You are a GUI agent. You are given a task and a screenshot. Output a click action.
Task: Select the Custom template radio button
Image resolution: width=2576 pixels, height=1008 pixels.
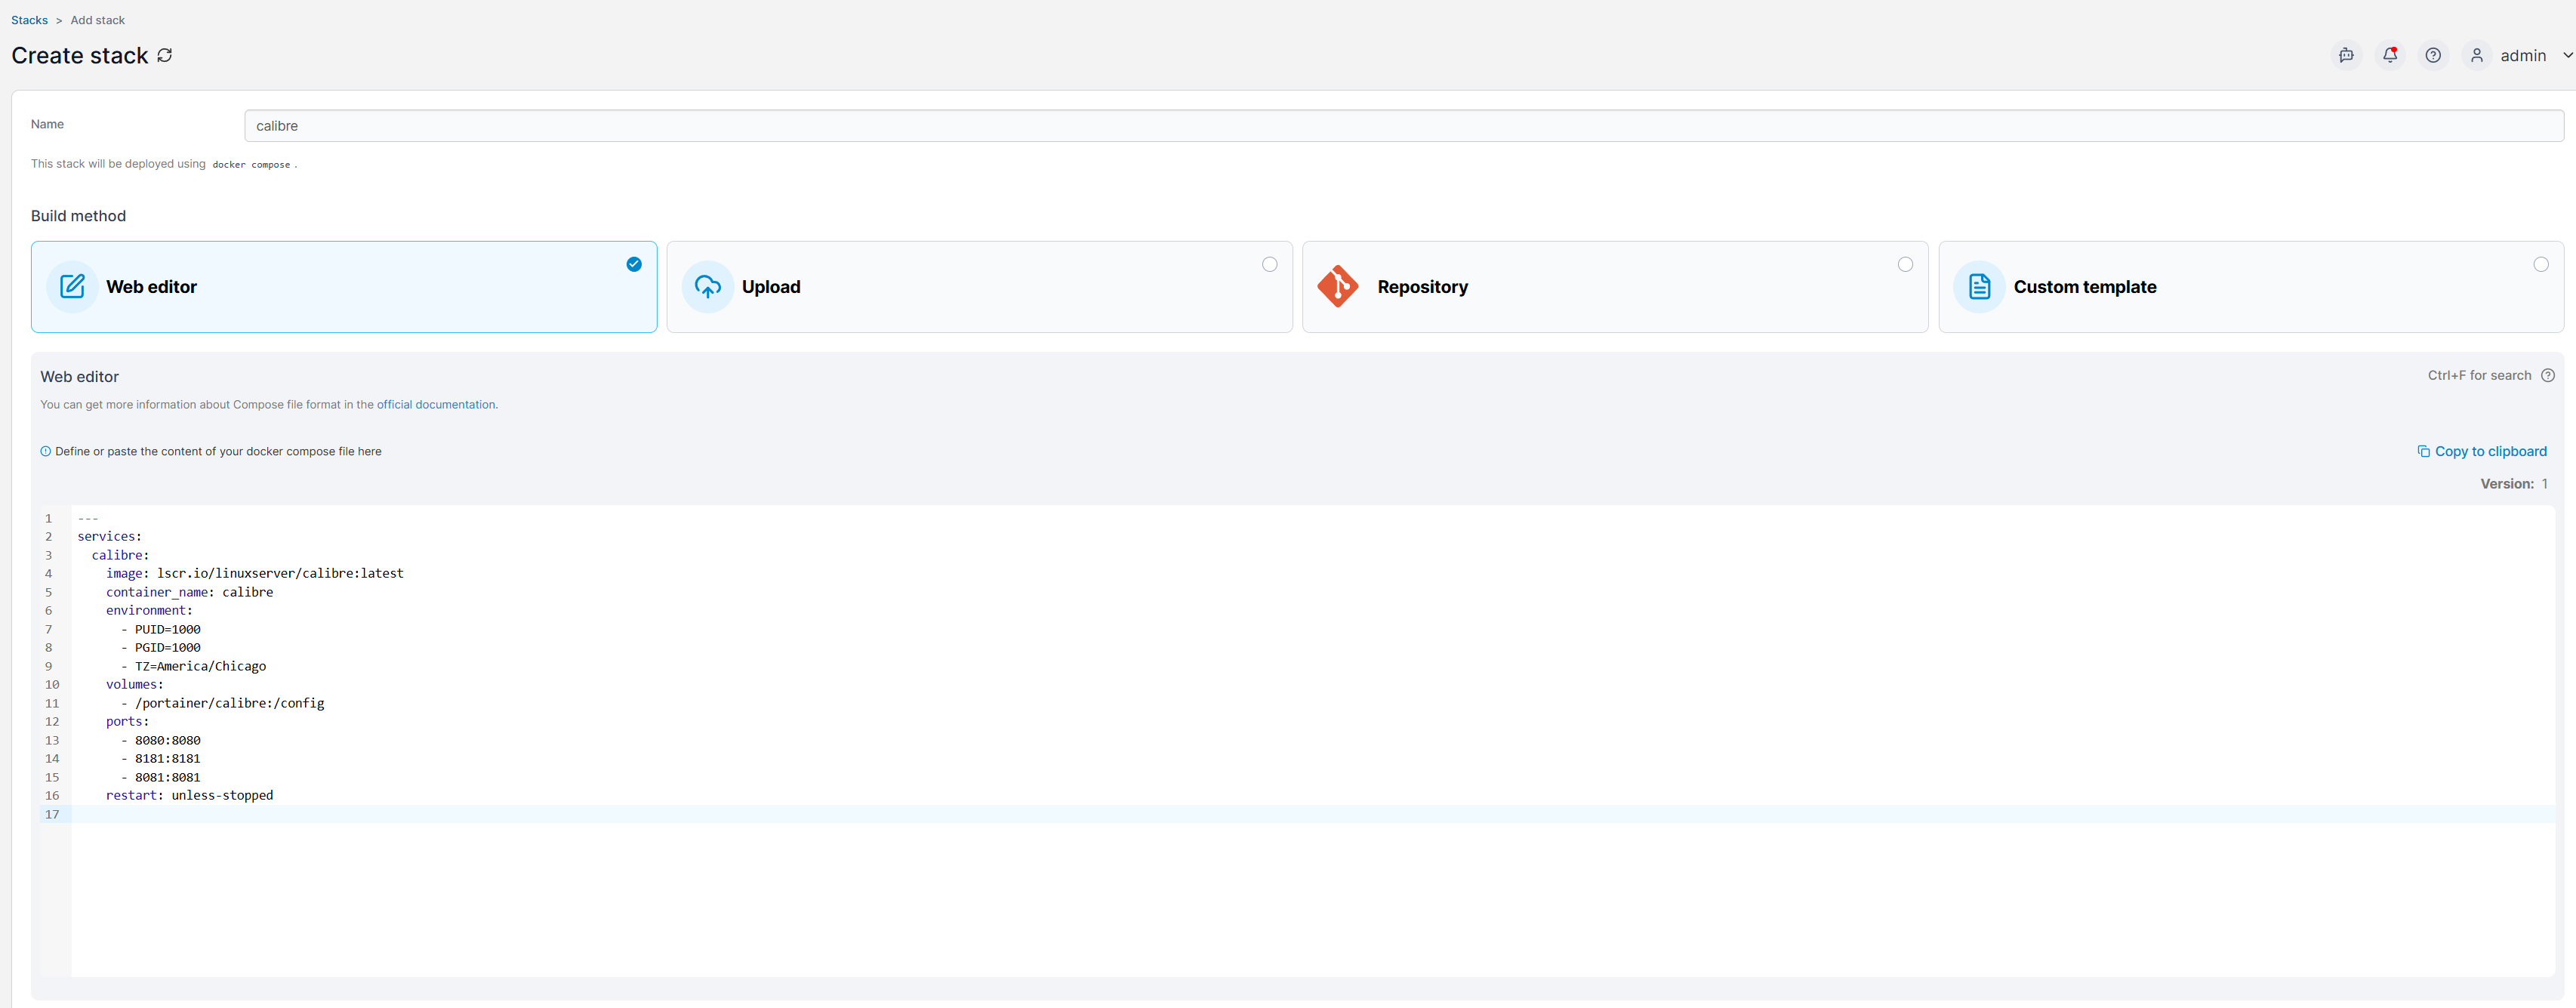coord(2540,265)
